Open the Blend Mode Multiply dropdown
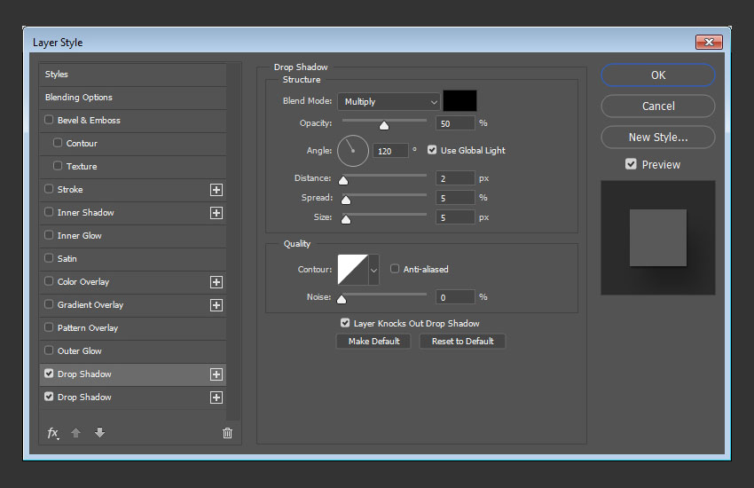The image size is (754, 488). click(x=389, y=101)
